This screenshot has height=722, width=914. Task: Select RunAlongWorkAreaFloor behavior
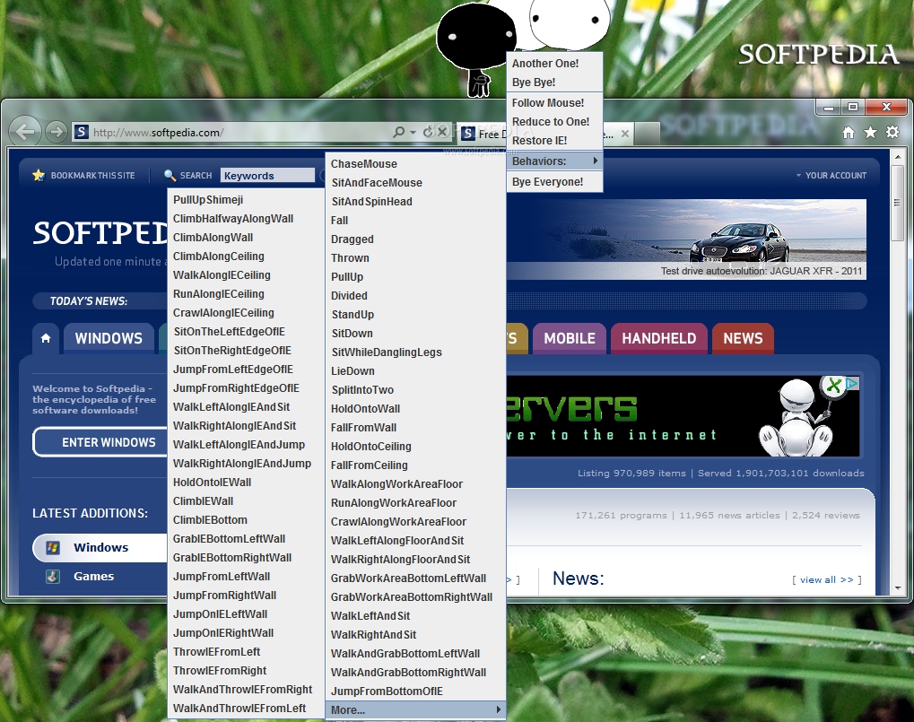coord(415,503)
